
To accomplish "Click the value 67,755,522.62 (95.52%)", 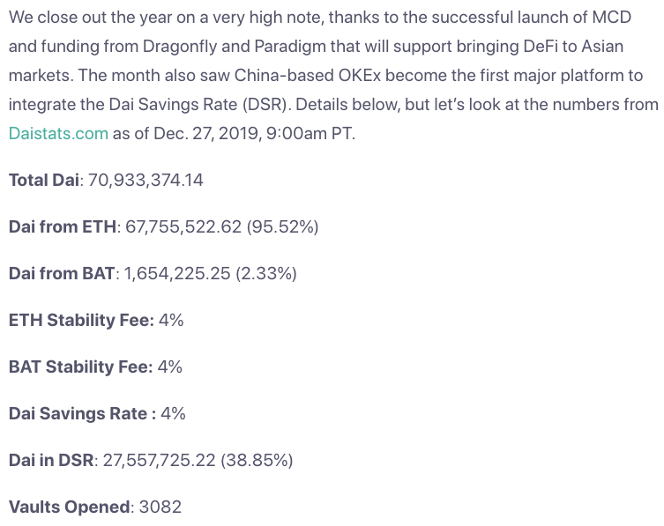I will [x=222, y=226].
